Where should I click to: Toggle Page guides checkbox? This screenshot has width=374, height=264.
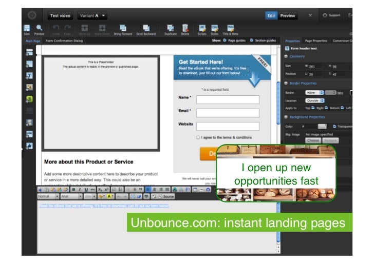[225, 40]
